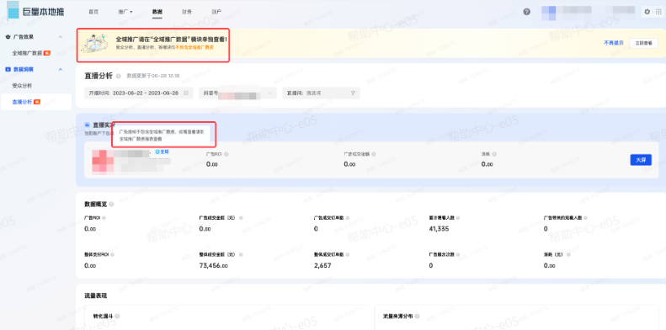Open the 抖音号 account dropdown
666x330 pixels.
pyautogui.click(x=237, y=93)
